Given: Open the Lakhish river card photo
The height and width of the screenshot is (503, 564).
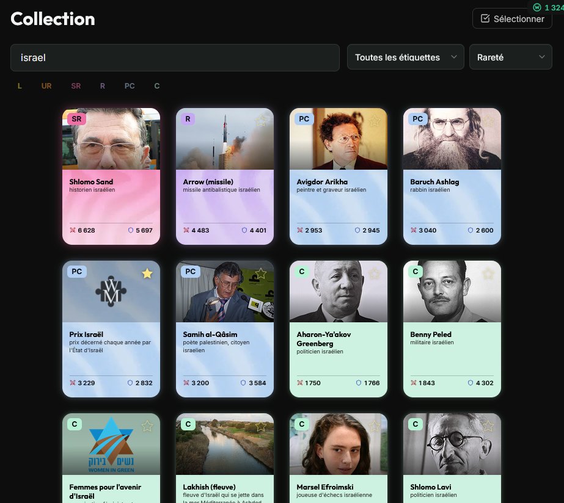Looking at the screenshot, I should point(225,444).
